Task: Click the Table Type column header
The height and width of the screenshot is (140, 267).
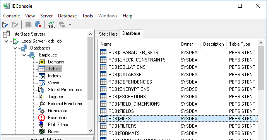Action: (x=242, y=44)
